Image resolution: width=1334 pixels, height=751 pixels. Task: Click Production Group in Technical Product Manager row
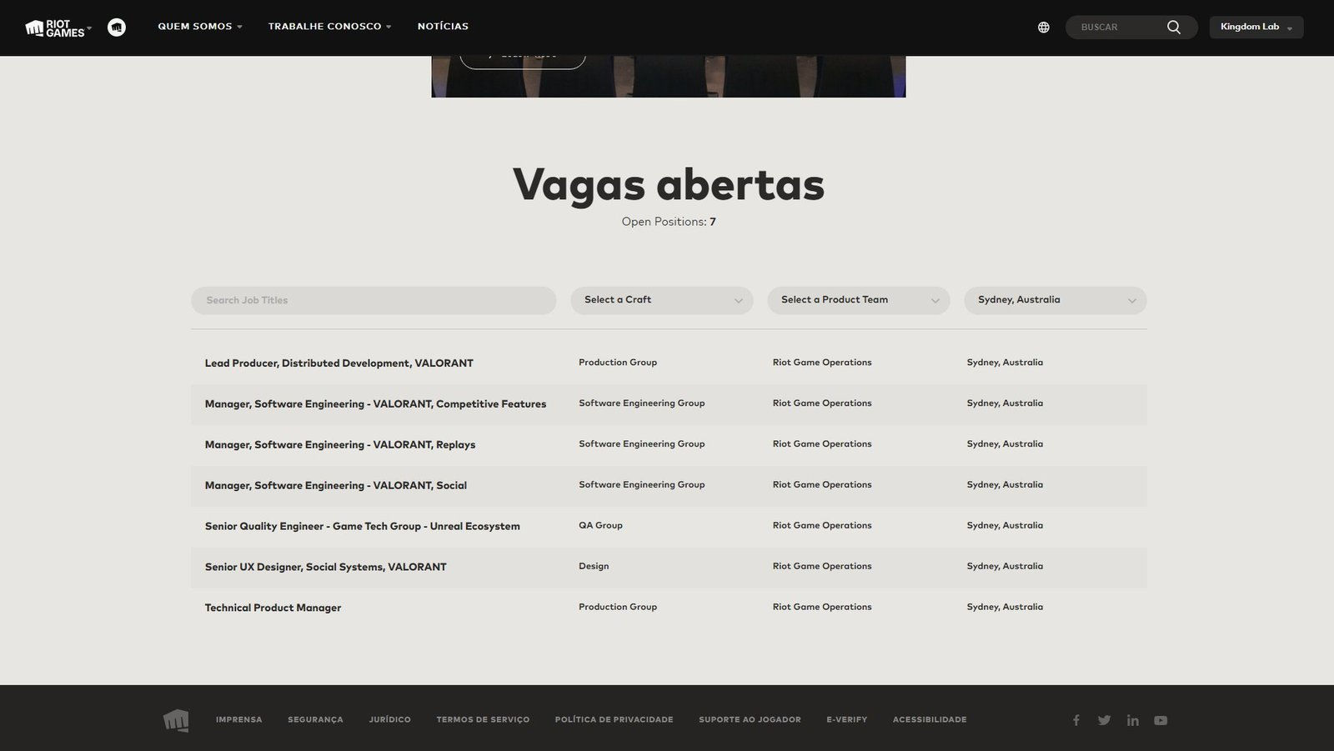[x=618, y=608]
